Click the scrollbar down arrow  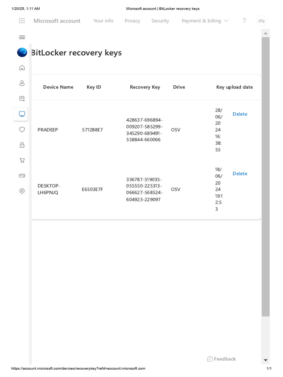(266, 360)
